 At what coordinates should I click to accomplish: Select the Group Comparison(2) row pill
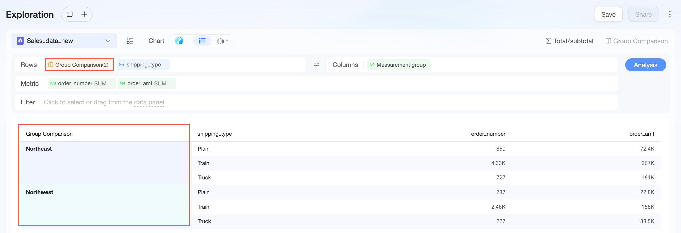point(79,65)
